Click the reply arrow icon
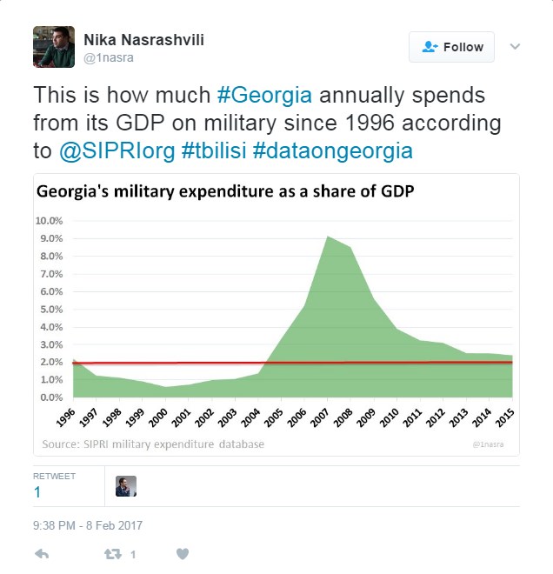This screenshot has height=574, width=553. click(41, 554)
